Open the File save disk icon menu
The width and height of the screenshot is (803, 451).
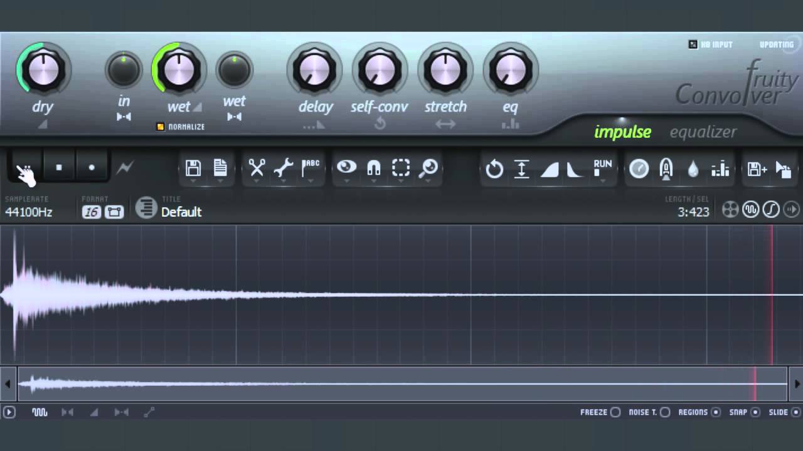[x=193, y=168]
